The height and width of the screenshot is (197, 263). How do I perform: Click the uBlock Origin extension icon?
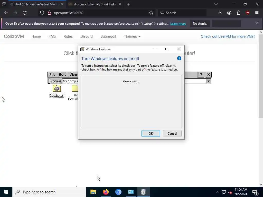(x=248, y=13)
